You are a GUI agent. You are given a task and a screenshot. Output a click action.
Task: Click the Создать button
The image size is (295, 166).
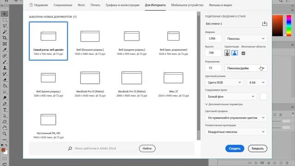(x=235, y=148)
